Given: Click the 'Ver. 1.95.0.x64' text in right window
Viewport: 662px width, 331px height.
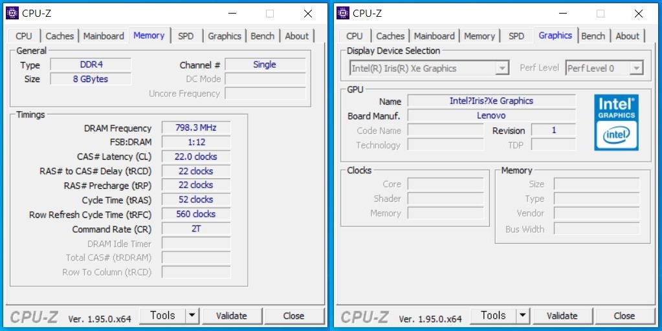Looking at the screenshot, I should click(430, 319).
